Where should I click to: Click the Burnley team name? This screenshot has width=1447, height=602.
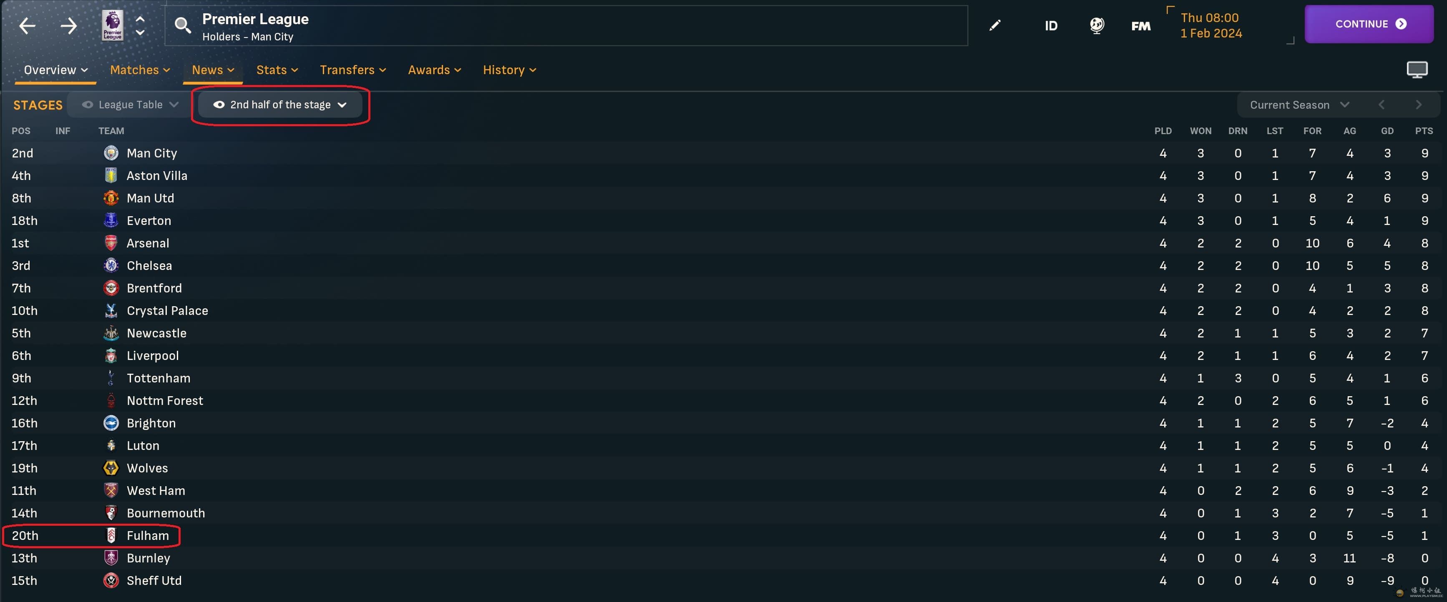point(148,558)
